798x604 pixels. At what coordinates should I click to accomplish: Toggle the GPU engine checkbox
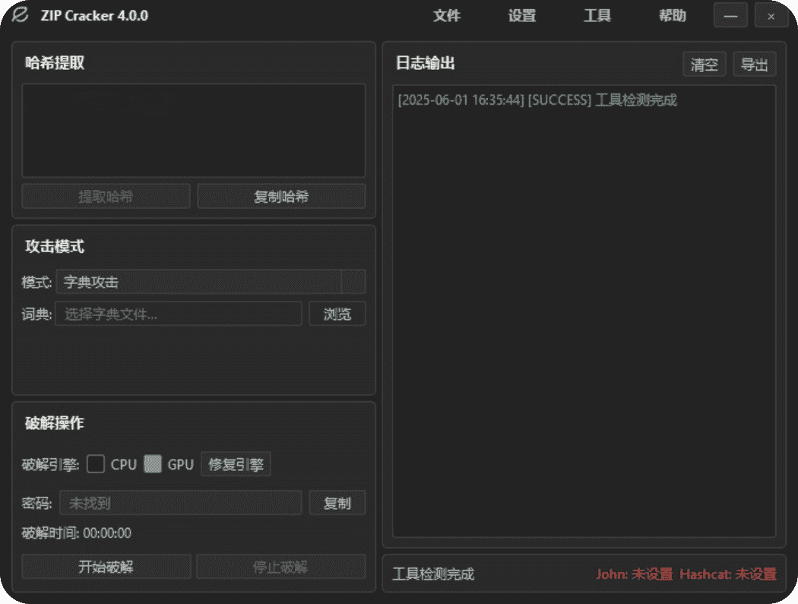coord(153,464)
